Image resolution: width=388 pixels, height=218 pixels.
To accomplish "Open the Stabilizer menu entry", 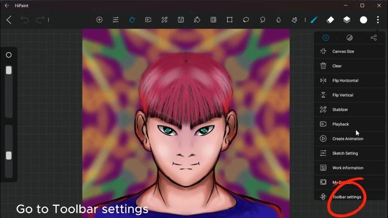I will click(349, 110).
